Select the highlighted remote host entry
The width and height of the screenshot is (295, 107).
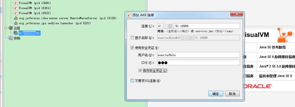point(30,33)
